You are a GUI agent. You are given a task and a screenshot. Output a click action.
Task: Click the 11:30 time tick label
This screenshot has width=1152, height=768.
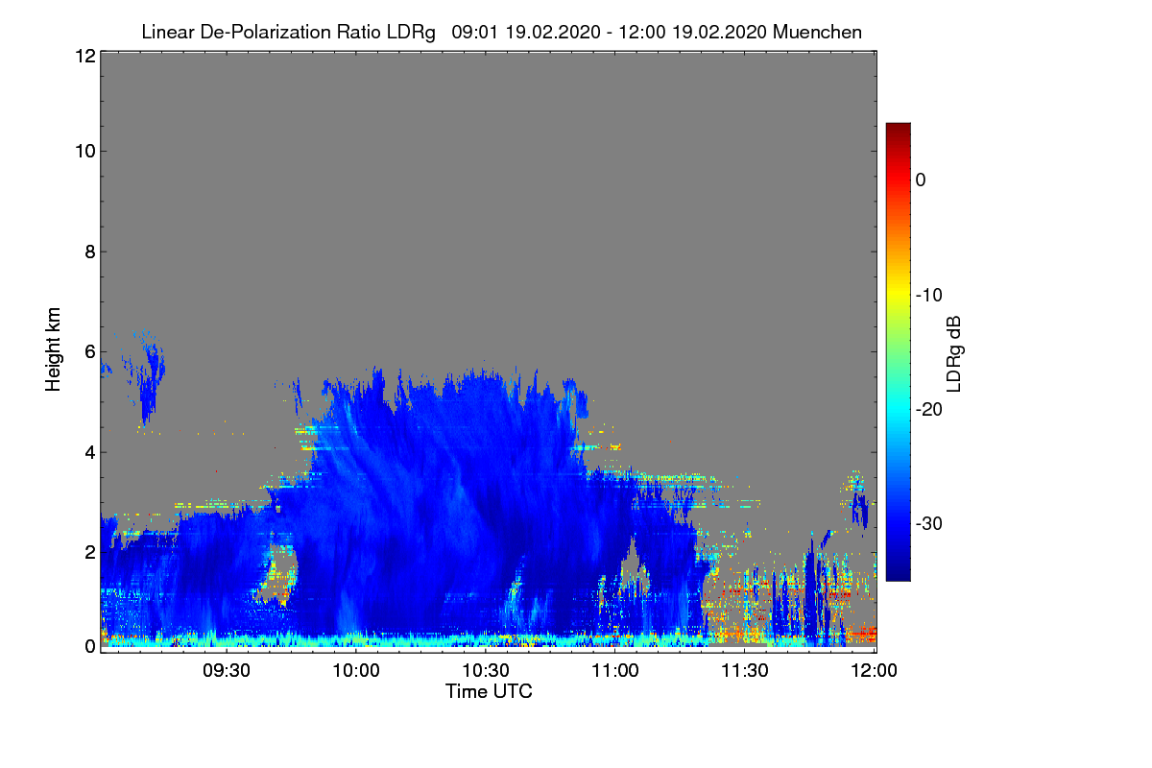745,670
